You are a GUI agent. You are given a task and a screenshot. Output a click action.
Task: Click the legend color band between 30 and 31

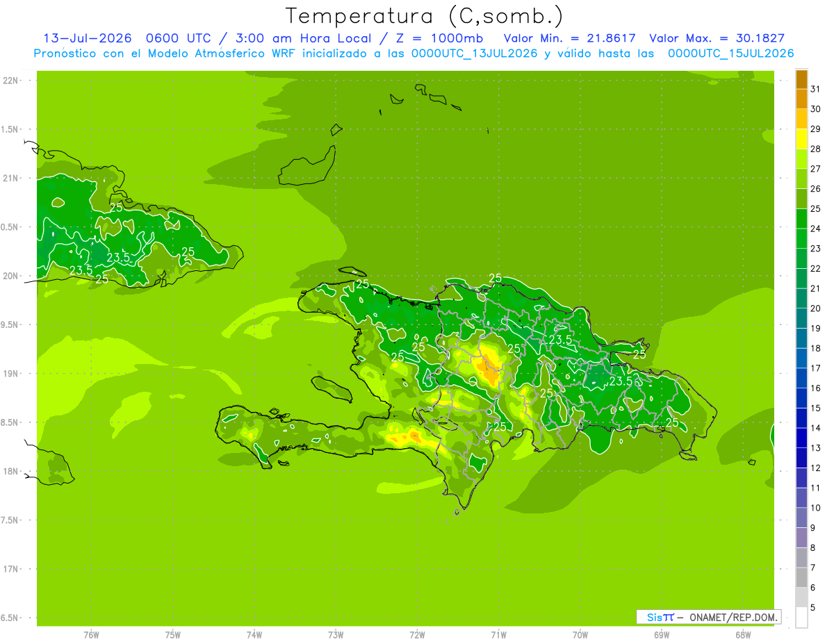[x=801, y=99]
